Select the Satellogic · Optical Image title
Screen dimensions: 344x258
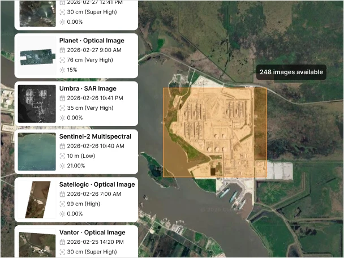click(97, 184)
